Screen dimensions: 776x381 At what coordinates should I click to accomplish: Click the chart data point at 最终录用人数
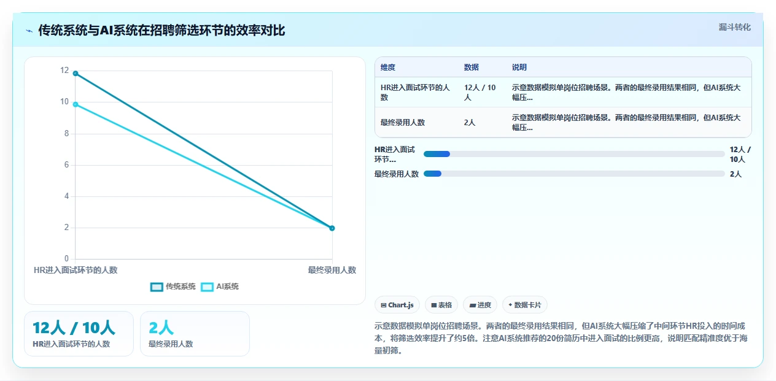(x=332, y=228)
